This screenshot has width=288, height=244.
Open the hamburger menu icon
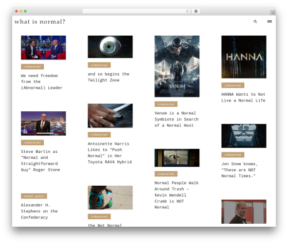[270, 21]
